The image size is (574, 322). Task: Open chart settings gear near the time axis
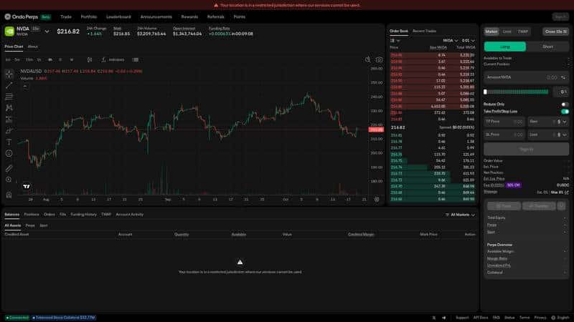point(377,200)
